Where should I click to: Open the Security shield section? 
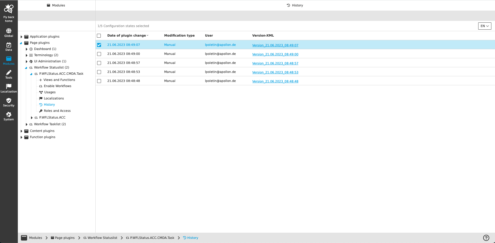click(x=9, y=102)
